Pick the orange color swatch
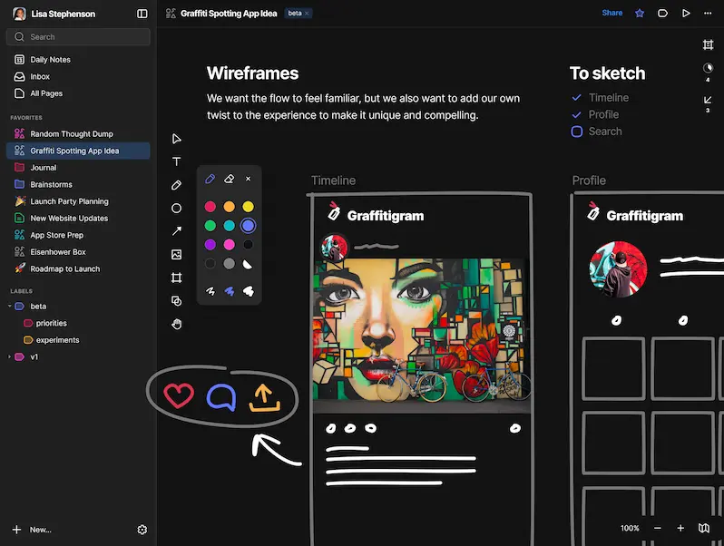724x546 pixels. (x=229, y=206)
